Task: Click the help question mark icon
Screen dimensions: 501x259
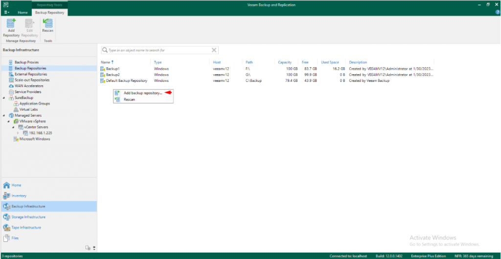Action: pos(497,12)
